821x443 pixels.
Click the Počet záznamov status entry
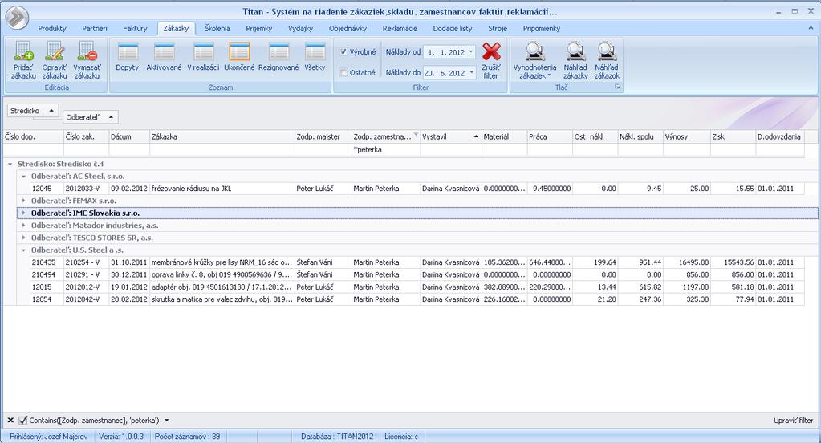[x=188, y=437]
